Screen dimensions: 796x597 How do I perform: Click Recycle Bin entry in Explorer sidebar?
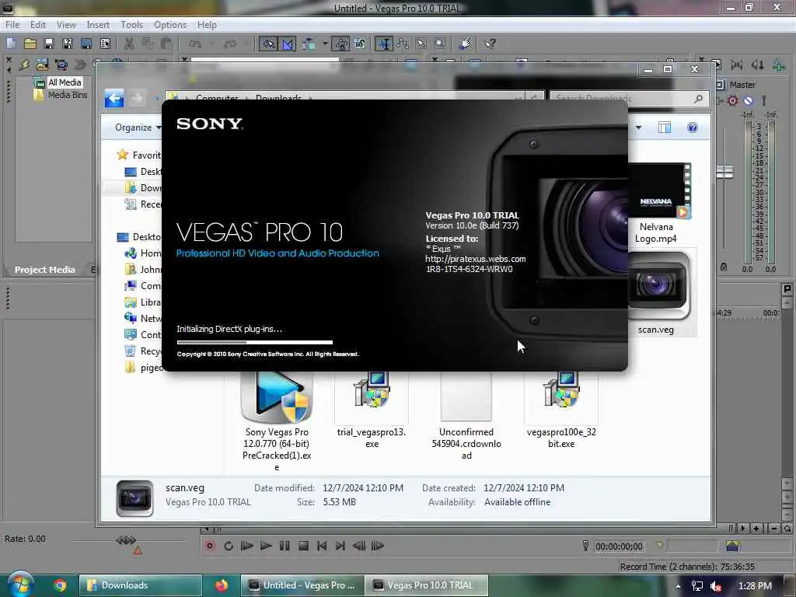[x=143, y=351]
